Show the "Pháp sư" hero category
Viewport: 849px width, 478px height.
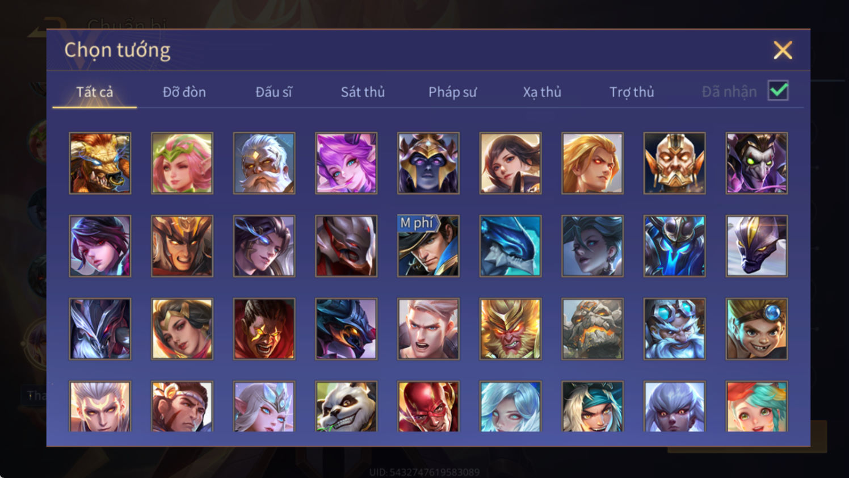pyautogui.click(x=452, y=92)
